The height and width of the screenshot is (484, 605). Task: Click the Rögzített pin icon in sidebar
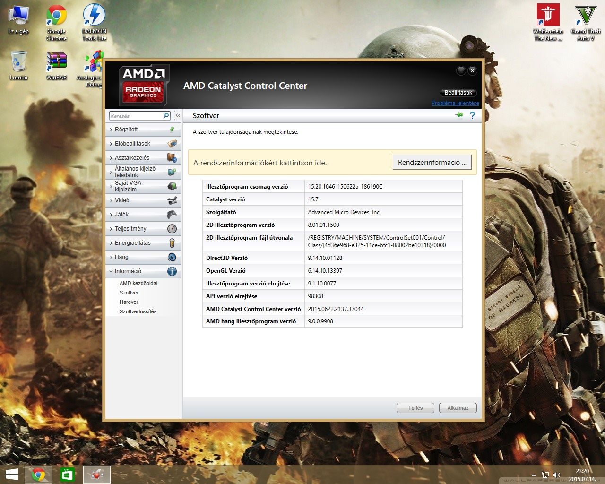172,129
